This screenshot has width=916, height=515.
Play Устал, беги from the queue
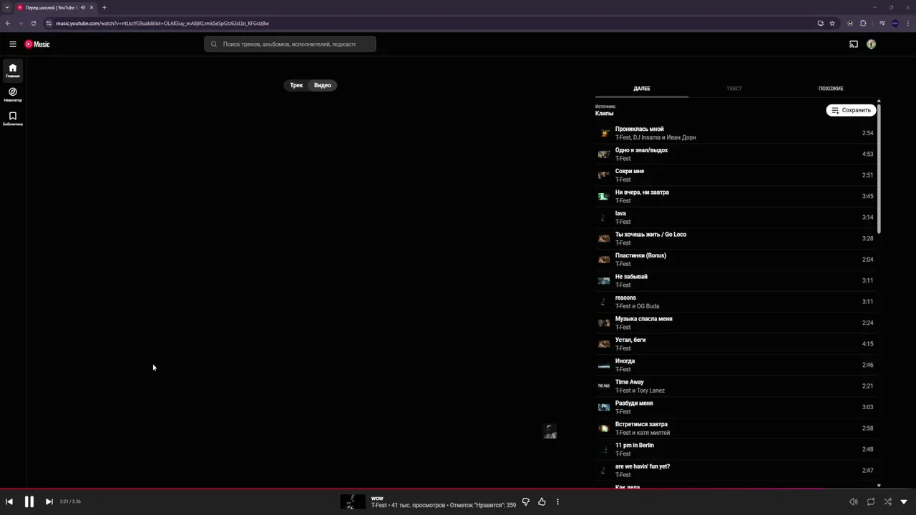pyautogui.click(x=735, y=344)
